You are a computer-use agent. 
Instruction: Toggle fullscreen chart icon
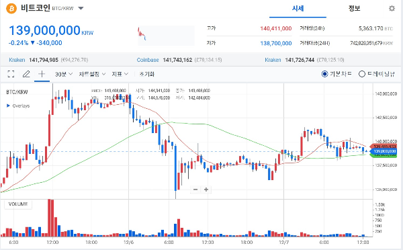[x=11, y=74]
